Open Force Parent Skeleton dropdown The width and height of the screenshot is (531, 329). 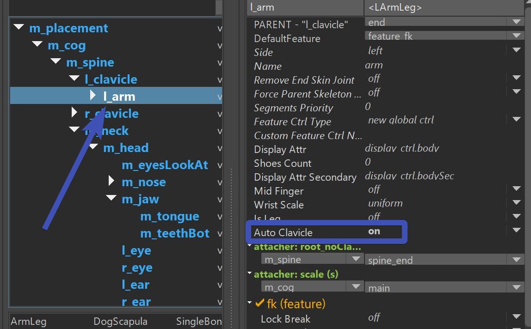[x=517, y=91]
